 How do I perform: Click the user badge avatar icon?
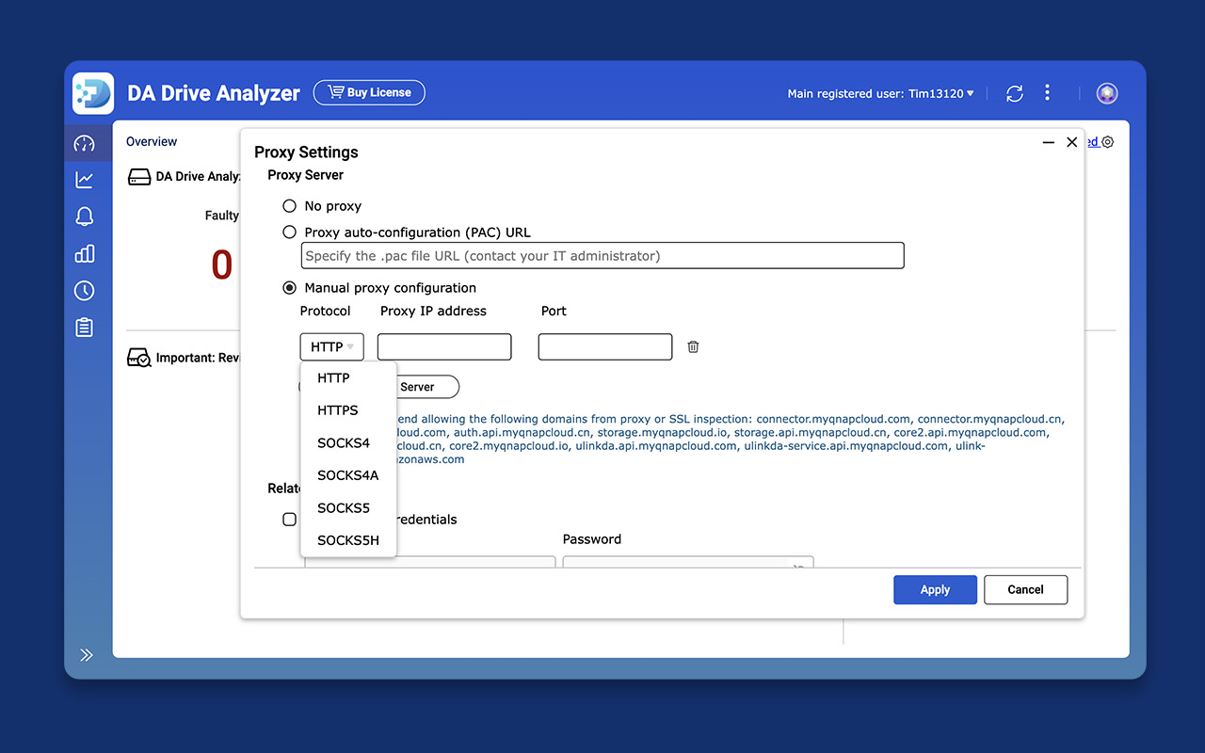point(1106,93)
